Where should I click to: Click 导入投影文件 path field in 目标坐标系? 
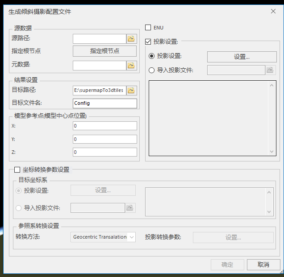[98, 208]
